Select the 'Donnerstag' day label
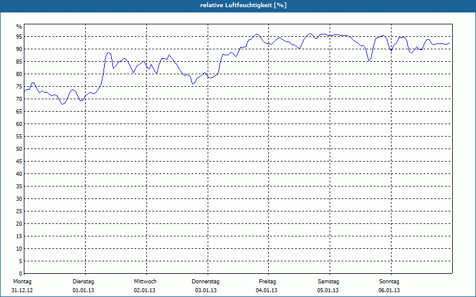Image resolution: width=476 pixels, height=297 pixels. (205, 282)
